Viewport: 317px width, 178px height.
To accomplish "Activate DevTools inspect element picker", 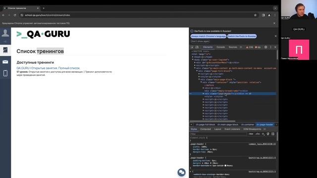I will pos(192,47).
